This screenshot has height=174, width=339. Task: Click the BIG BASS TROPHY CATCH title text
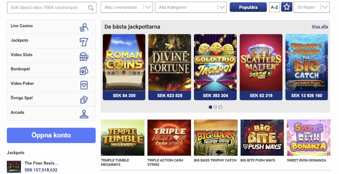(x=215, y=160)
